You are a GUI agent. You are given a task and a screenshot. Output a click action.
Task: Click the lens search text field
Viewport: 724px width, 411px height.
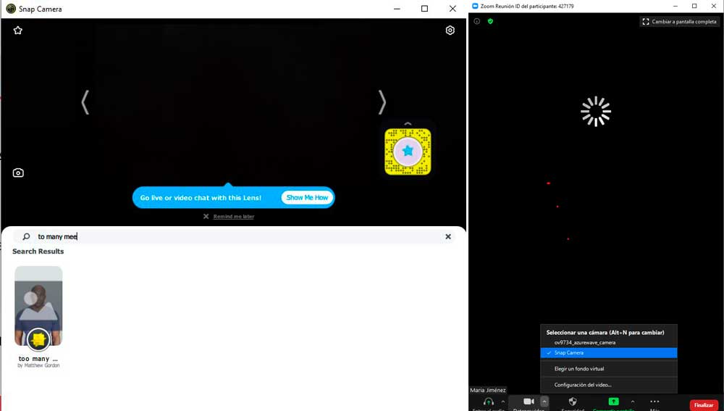click(x=235, y=237)
